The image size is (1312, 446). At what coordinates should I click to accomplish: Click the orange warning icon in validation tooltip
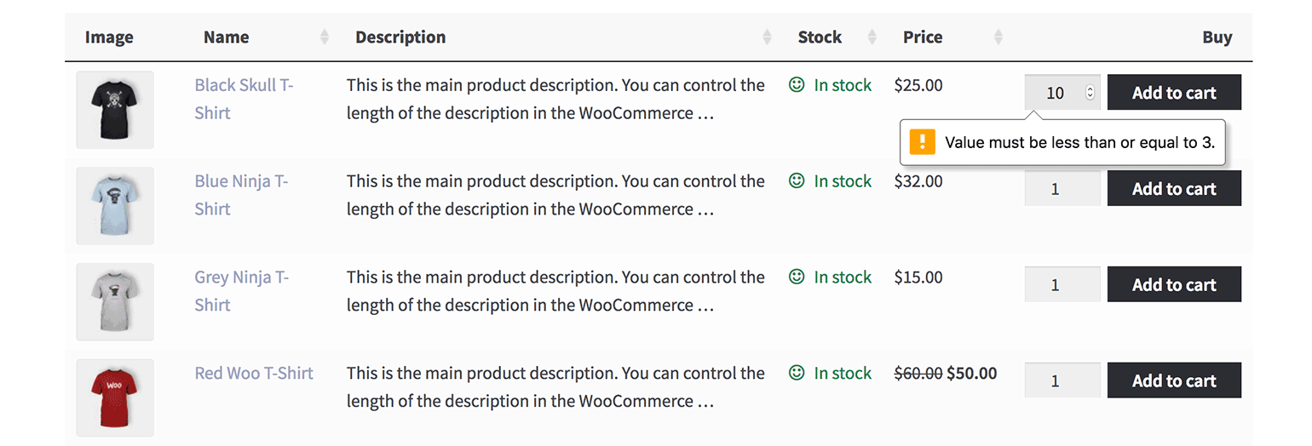(x=922, y=142)
